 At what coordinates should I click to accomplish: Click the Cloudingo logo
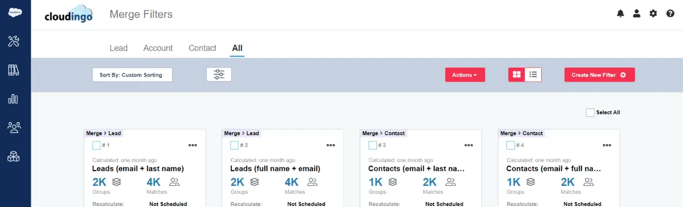coord(68,15)
